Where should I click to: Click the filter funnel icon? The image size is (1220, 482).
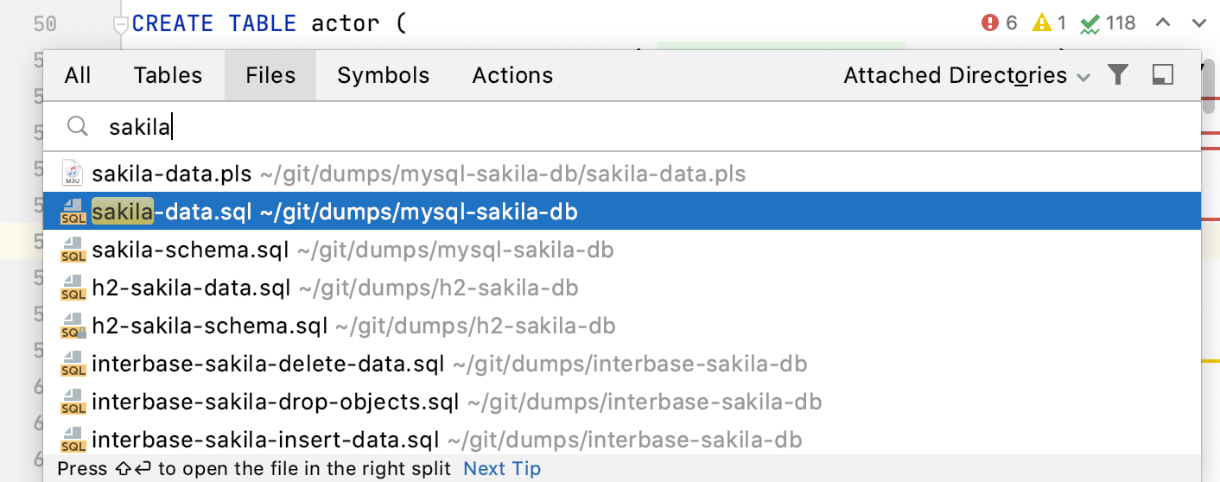1118,75
